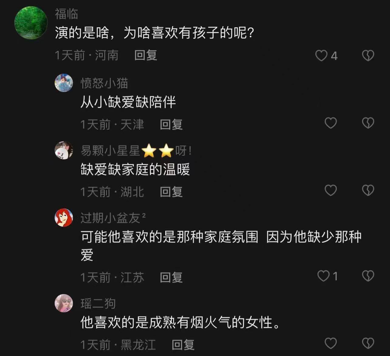This screenshot has height=356, width=390.
Task: Dislike 过期小盆友's reply
Action: (x=368, y=276)
